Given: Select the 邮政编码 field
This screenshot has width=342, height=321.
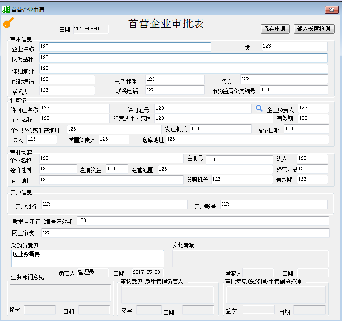Looking at the screenshot, I should [67, 79].
